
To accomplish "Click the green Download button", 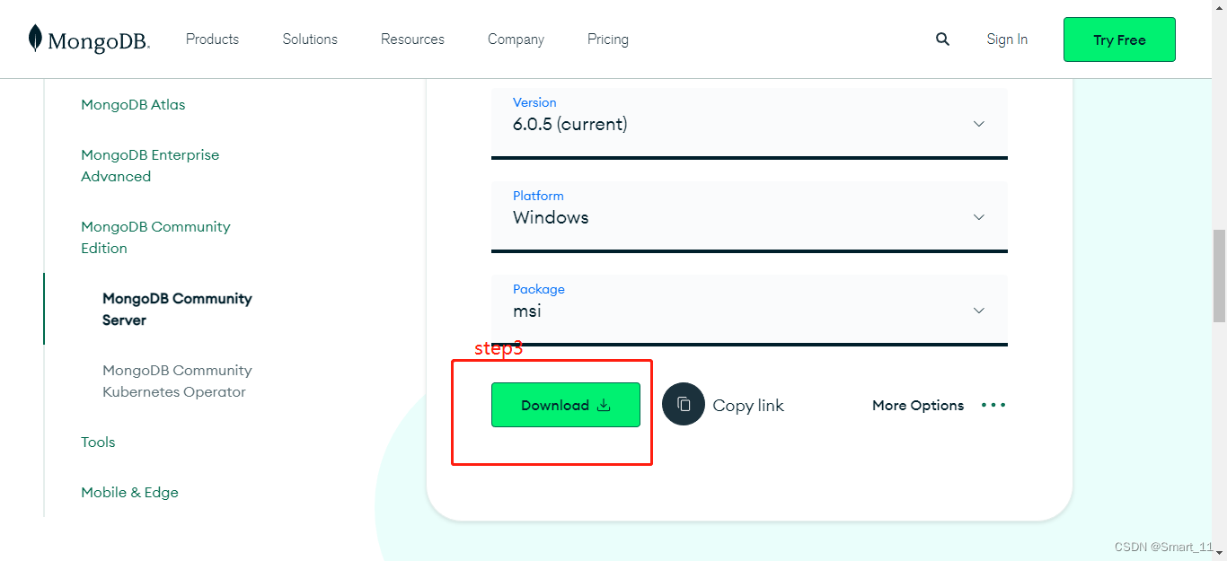I will 566,405.
